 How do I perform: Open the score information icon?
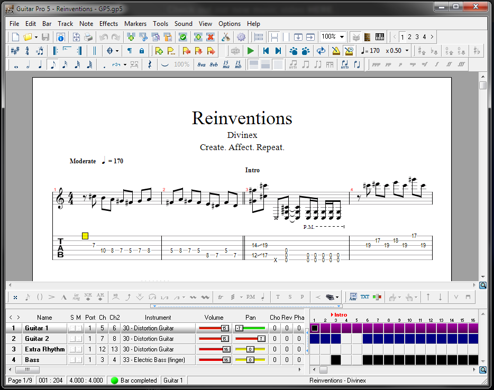pyautogui.click(x=61, y=37)
